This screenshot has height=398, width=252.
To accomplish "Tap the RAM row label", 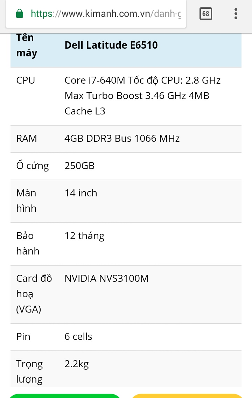I will 27,138.
